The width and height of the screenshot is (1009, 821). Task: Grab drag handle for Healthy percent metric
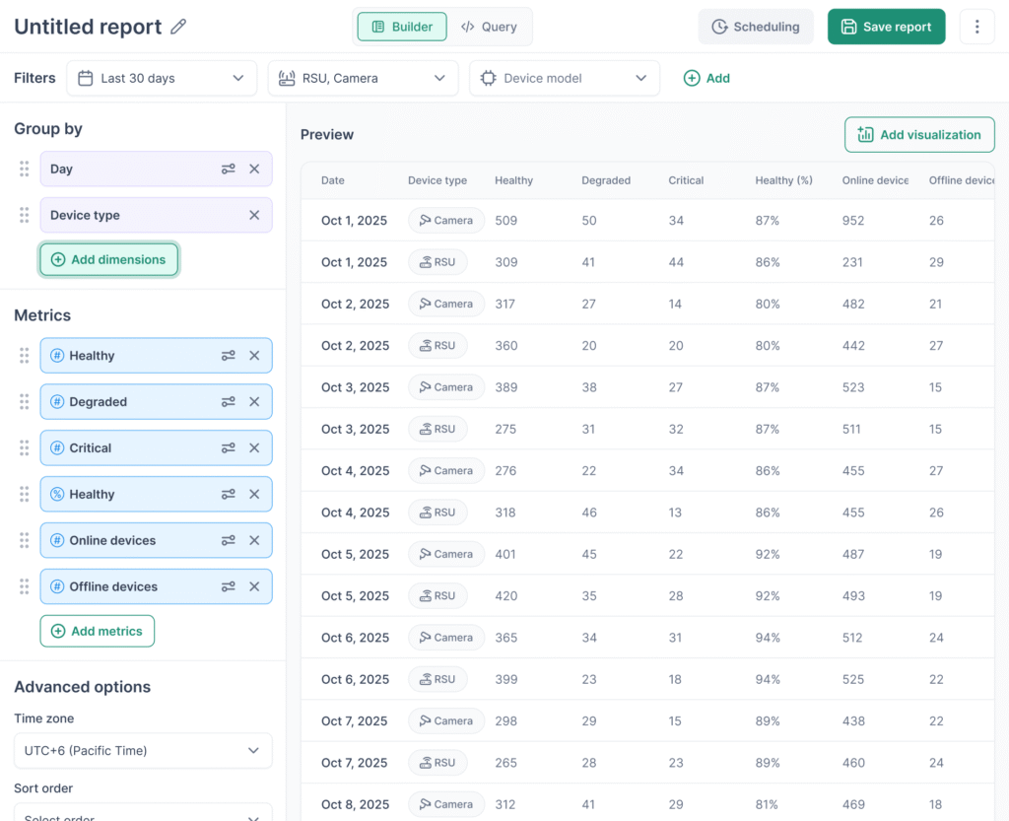[25, 494]
